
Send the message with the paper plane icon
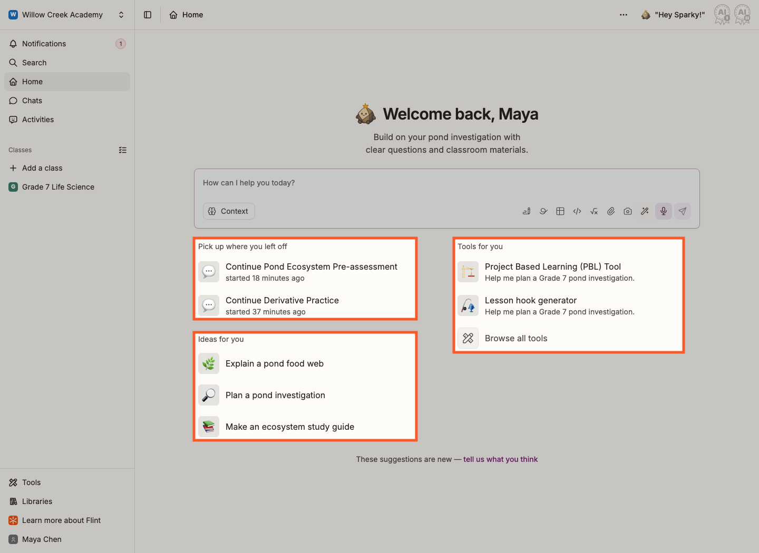click(683, 211)
